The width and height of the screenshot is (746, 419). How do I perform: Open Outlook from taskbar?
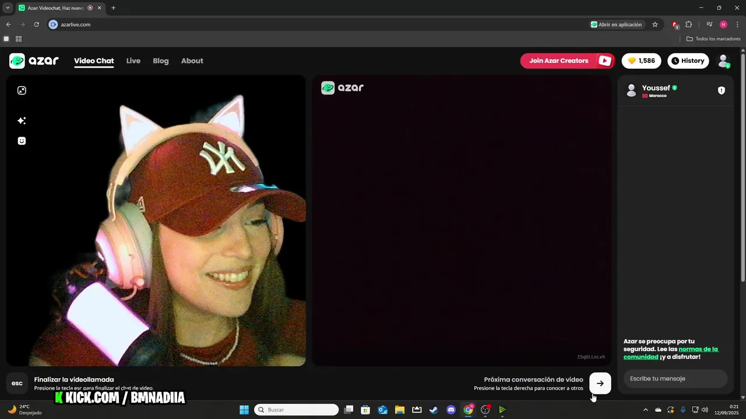[383, 410]
